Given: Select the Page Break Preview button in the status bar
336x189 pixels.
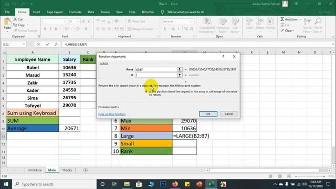Looking at the screenshot, I should [289, 176].
